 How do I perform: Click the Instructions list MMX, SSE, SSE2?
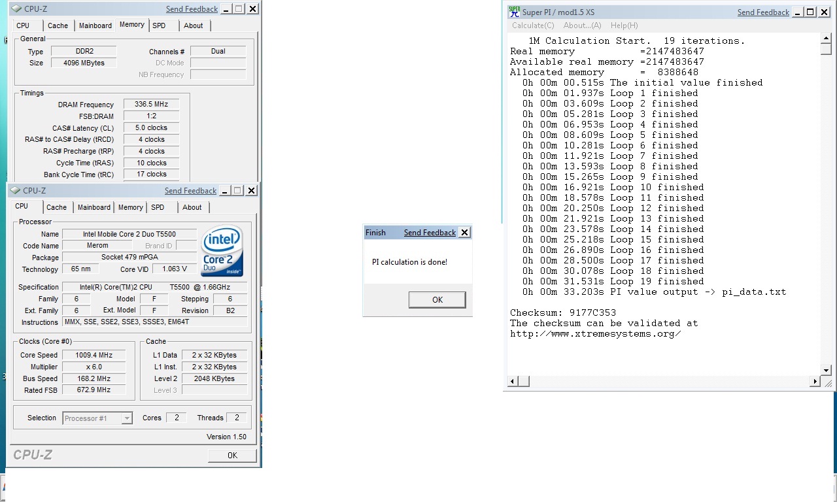[155, 322]
